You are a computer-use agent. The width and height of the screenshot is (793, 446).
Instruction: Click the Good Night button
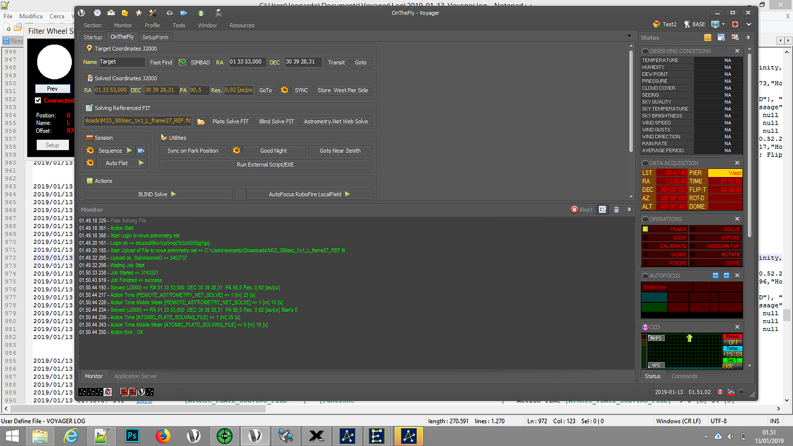point(274,151)
